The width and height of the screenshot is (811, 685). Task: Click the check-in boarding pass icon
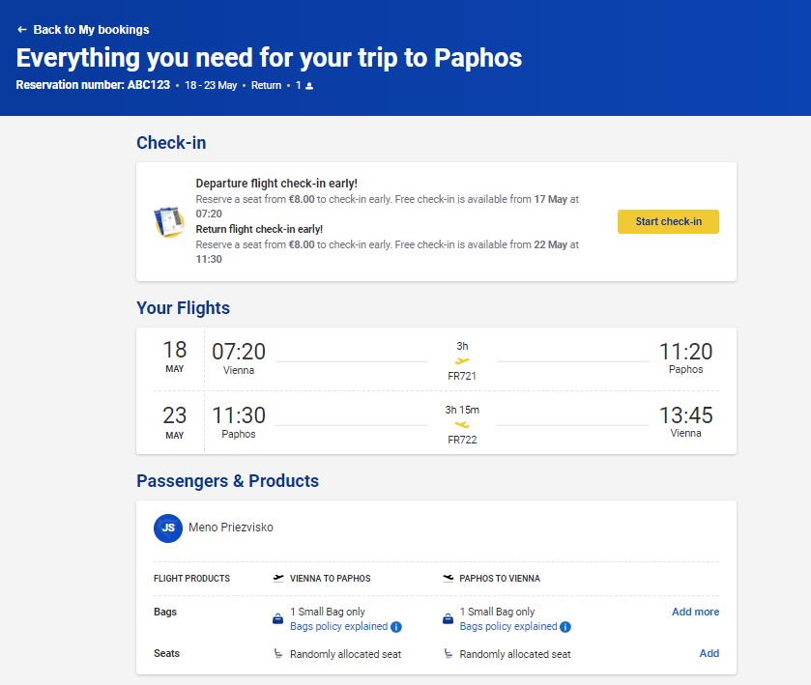[x=169, y=222]
